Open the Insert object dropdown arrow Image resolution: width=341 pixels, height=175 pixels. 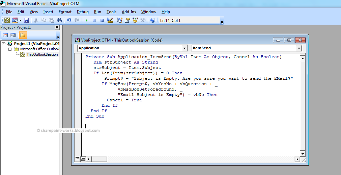[20, 21]
